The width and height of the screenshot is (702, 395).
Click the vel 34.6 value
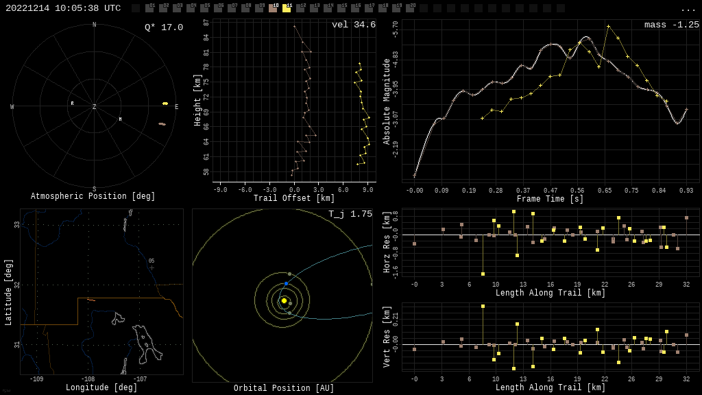(354, 25)
